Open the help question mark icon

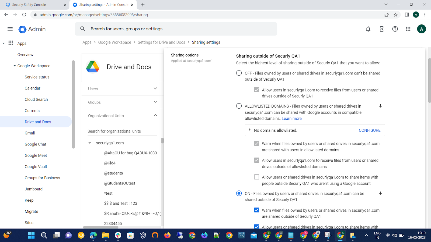[x=395, y=29]
